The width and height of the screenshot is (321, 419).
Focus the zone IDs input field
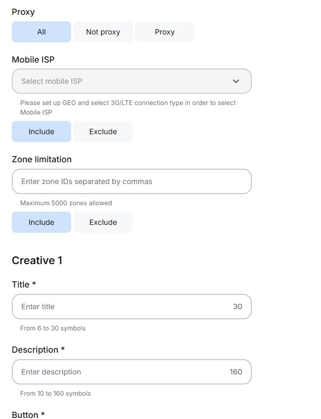pos(131,181)
